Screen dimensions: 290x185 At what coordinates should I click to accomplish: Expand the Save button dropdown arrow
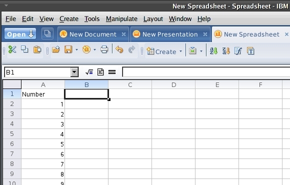76,50
